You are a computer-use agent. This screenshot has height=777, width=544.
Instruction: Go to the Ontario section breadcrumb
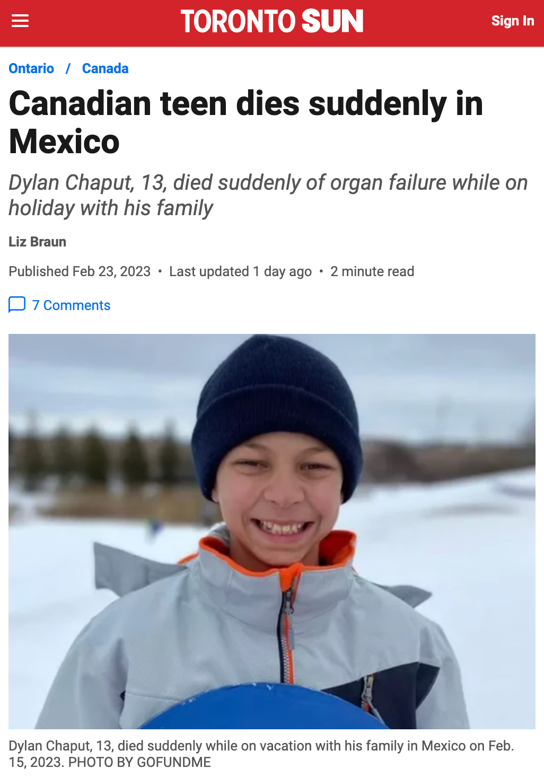tap(31, 68)
